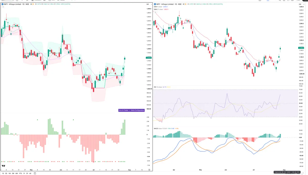Click current price tag 1,155.6 on left axis
The height and width of the screenshot is (175, 308).
149,58
